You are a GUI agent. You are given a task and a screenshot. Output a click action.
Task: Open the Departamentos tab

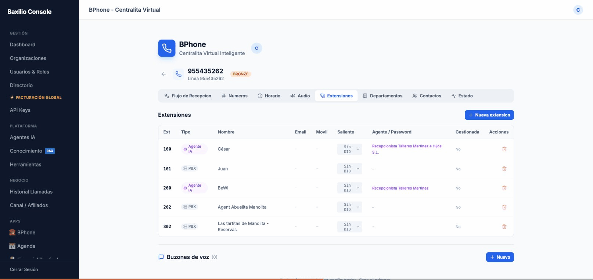pos(382,96)
